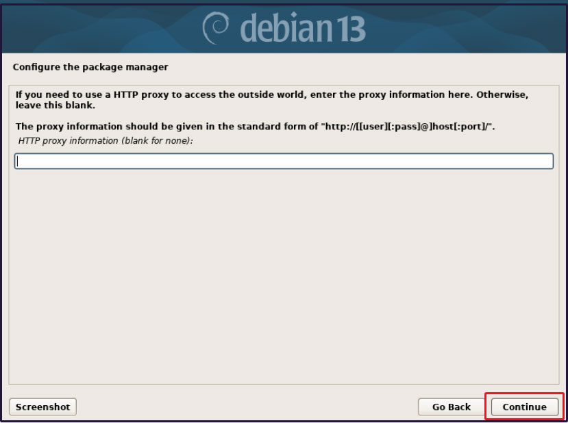
Task: Click the "debian" wordmark in the banner
Action: 286,28
